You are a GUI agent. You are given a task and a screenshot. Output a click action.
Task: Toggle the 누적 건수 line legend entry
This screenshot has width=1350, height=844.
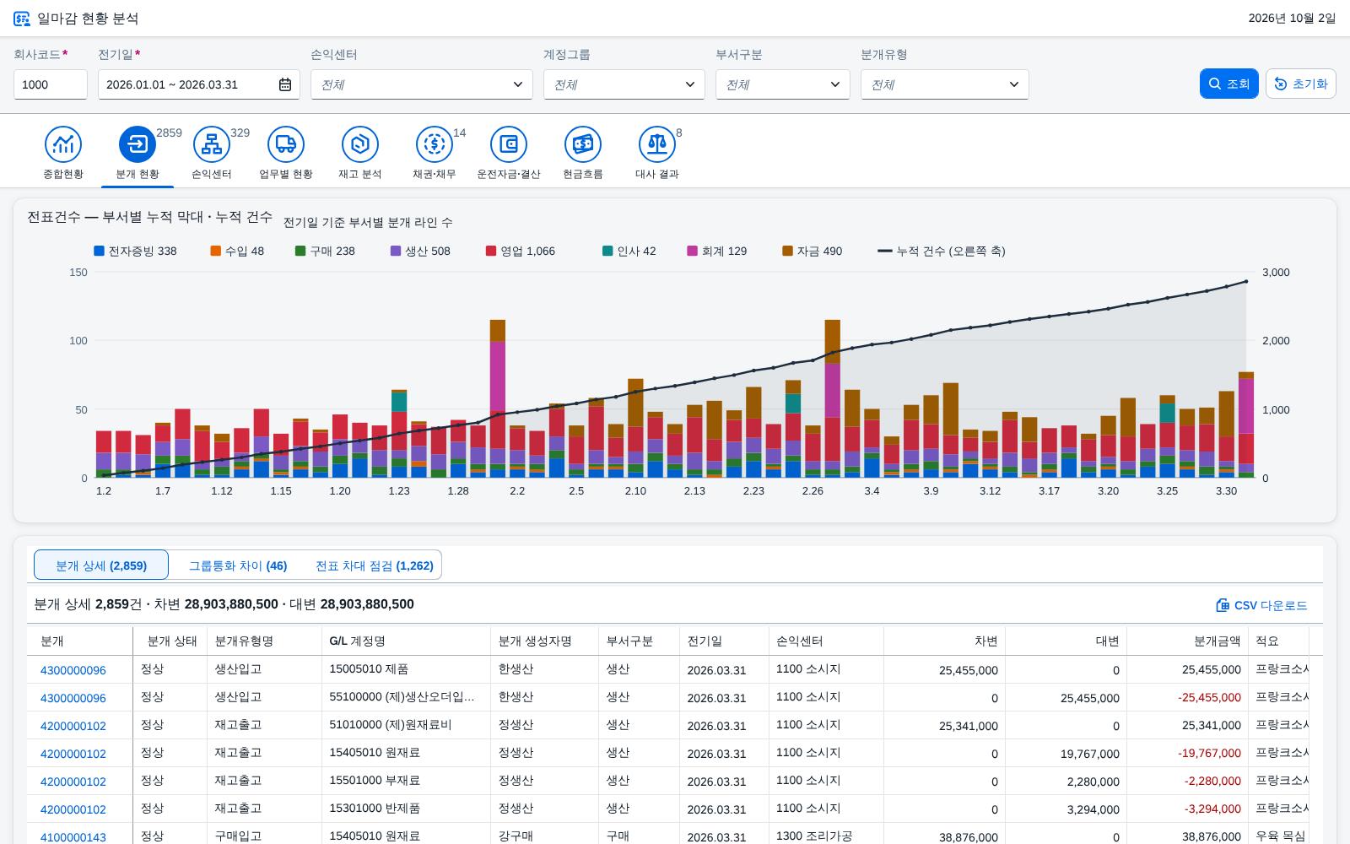[942, 251]
